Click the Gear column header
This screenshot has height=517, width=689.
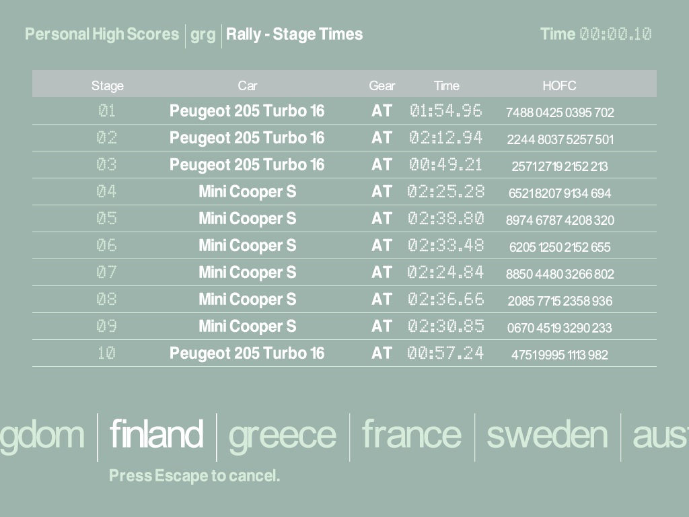coord(382,85)
